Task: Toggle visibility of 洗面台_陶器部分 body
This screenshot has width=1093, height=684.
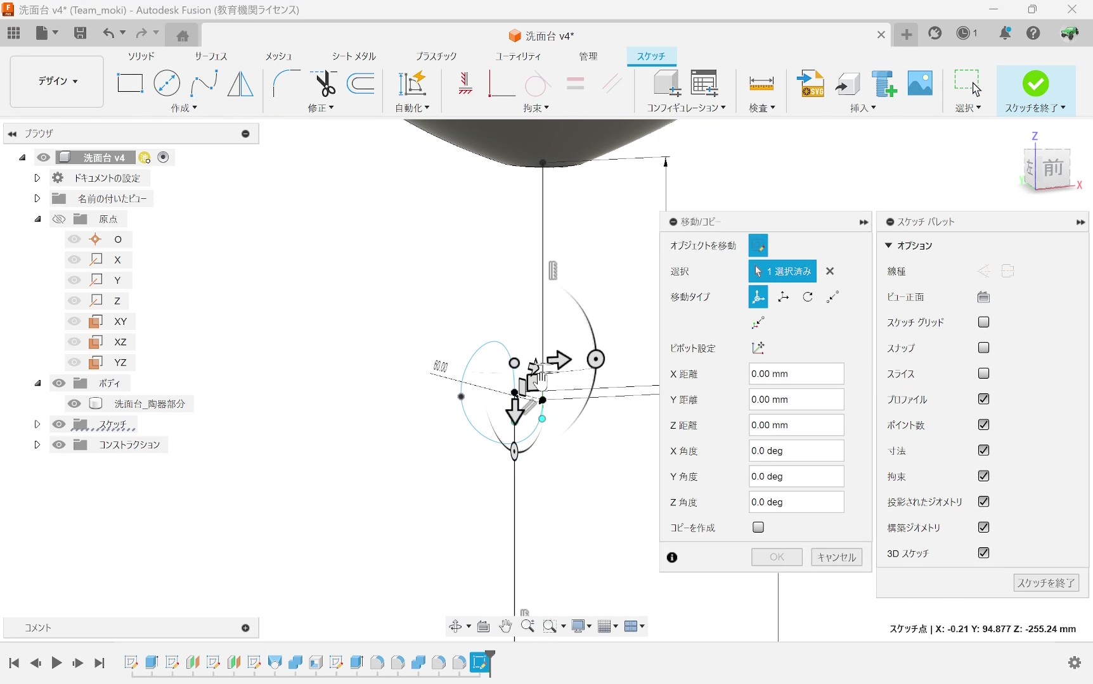Action: coord(74,403)
